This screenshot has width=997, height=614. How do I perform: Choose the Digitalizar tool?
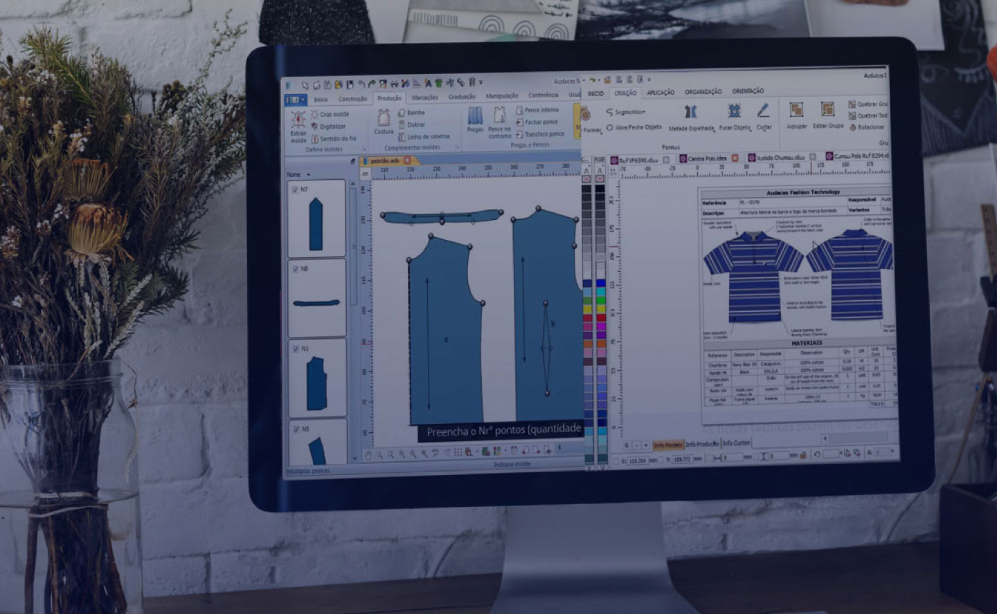point(328,127)
